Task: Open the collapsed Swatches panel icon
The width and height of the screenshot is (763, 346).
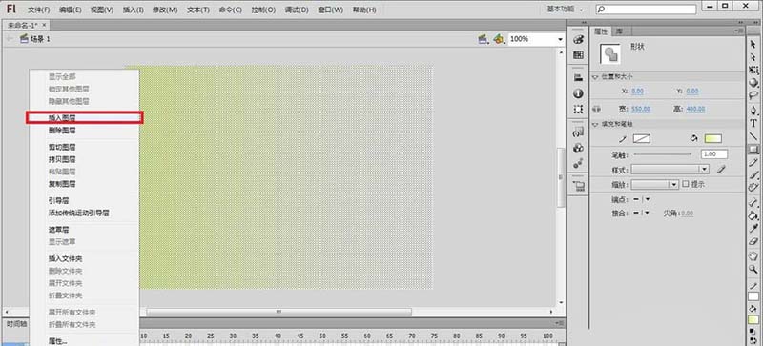Action: click(579, 55)
